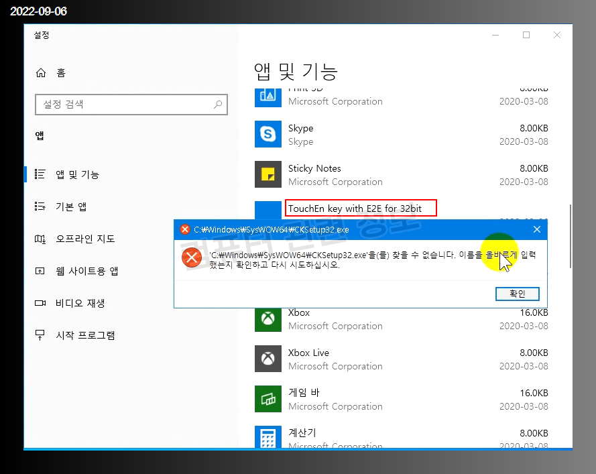Click the blue TouchEn key app icon
596x474 pixels.
[x=268, y=211]
